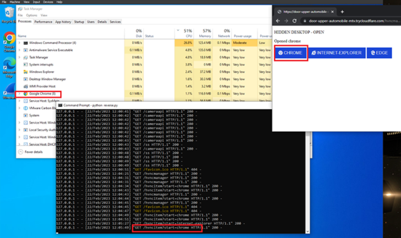Open Microsoft Edge desktop shortcut
The width and height of the screenshot is (401, 238).
9,66
